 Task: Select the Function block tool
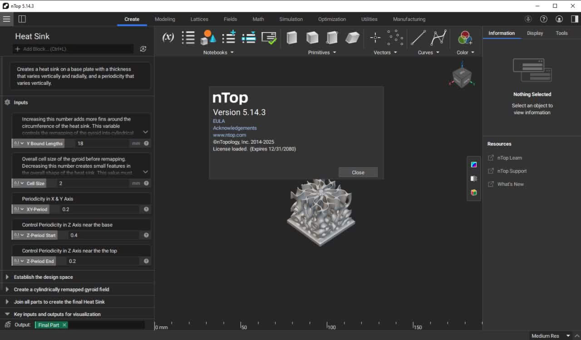[168, 37]
